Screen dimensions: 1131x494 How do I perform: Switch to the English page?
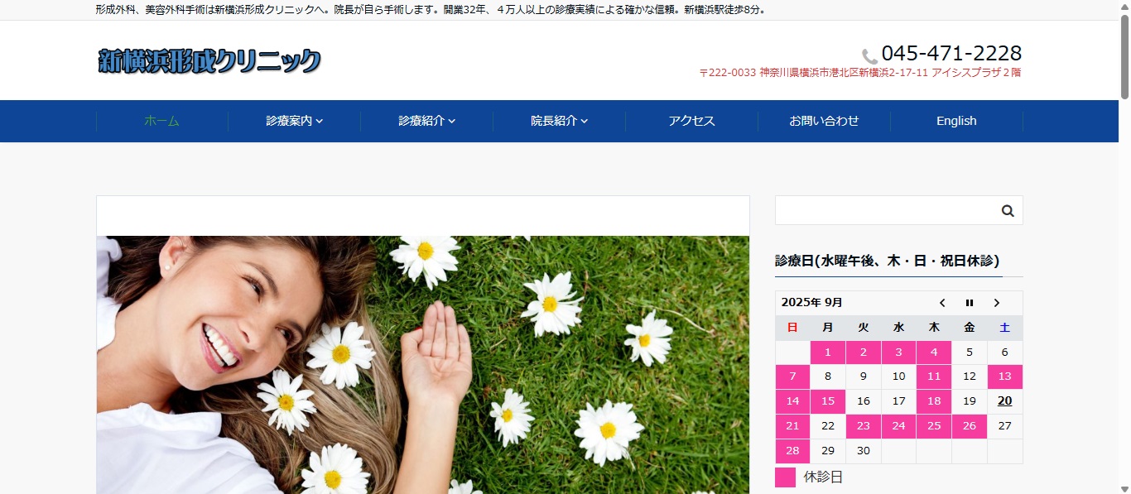[956, 121]
